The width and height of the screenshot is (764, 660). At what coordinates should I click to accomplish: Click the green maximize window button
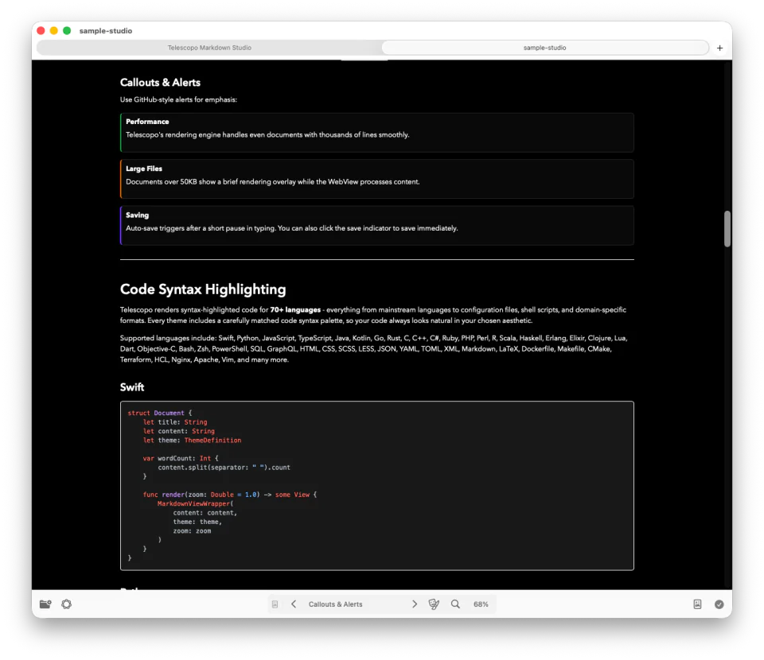click(67, 31)
